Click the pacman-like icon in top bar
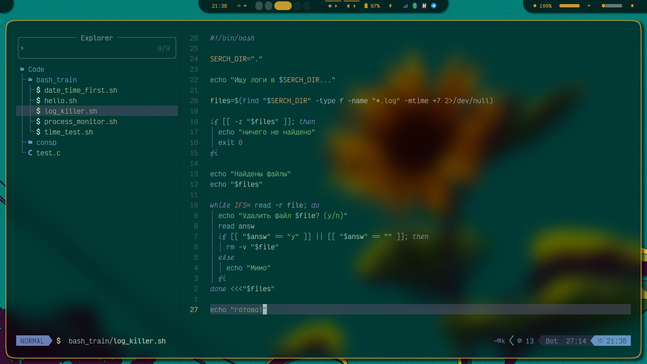647x364 pixels. tap(348, 6)
